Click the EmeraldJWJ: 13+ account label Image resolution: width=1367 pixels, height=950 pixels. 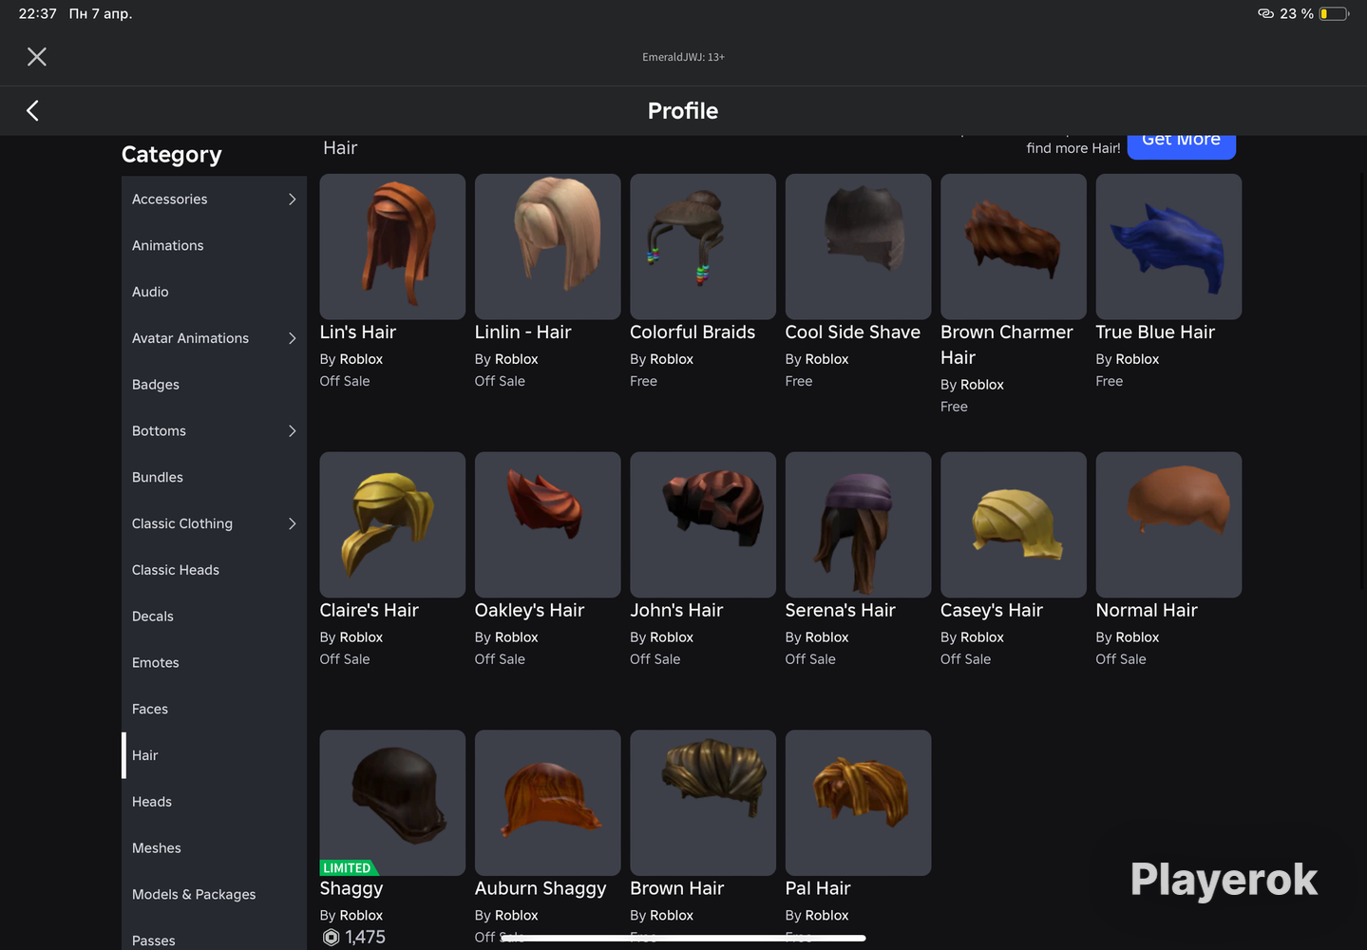pos(683,57)
